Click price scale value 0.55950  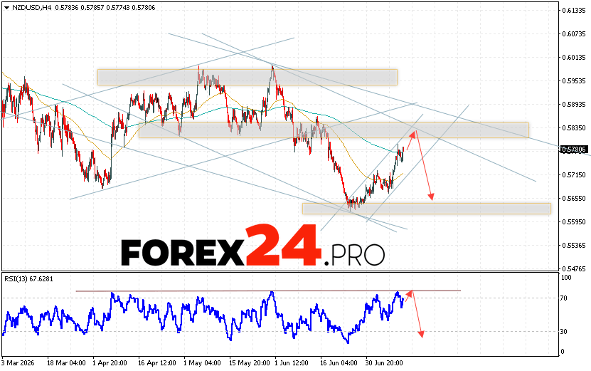[x=574, y=222]
